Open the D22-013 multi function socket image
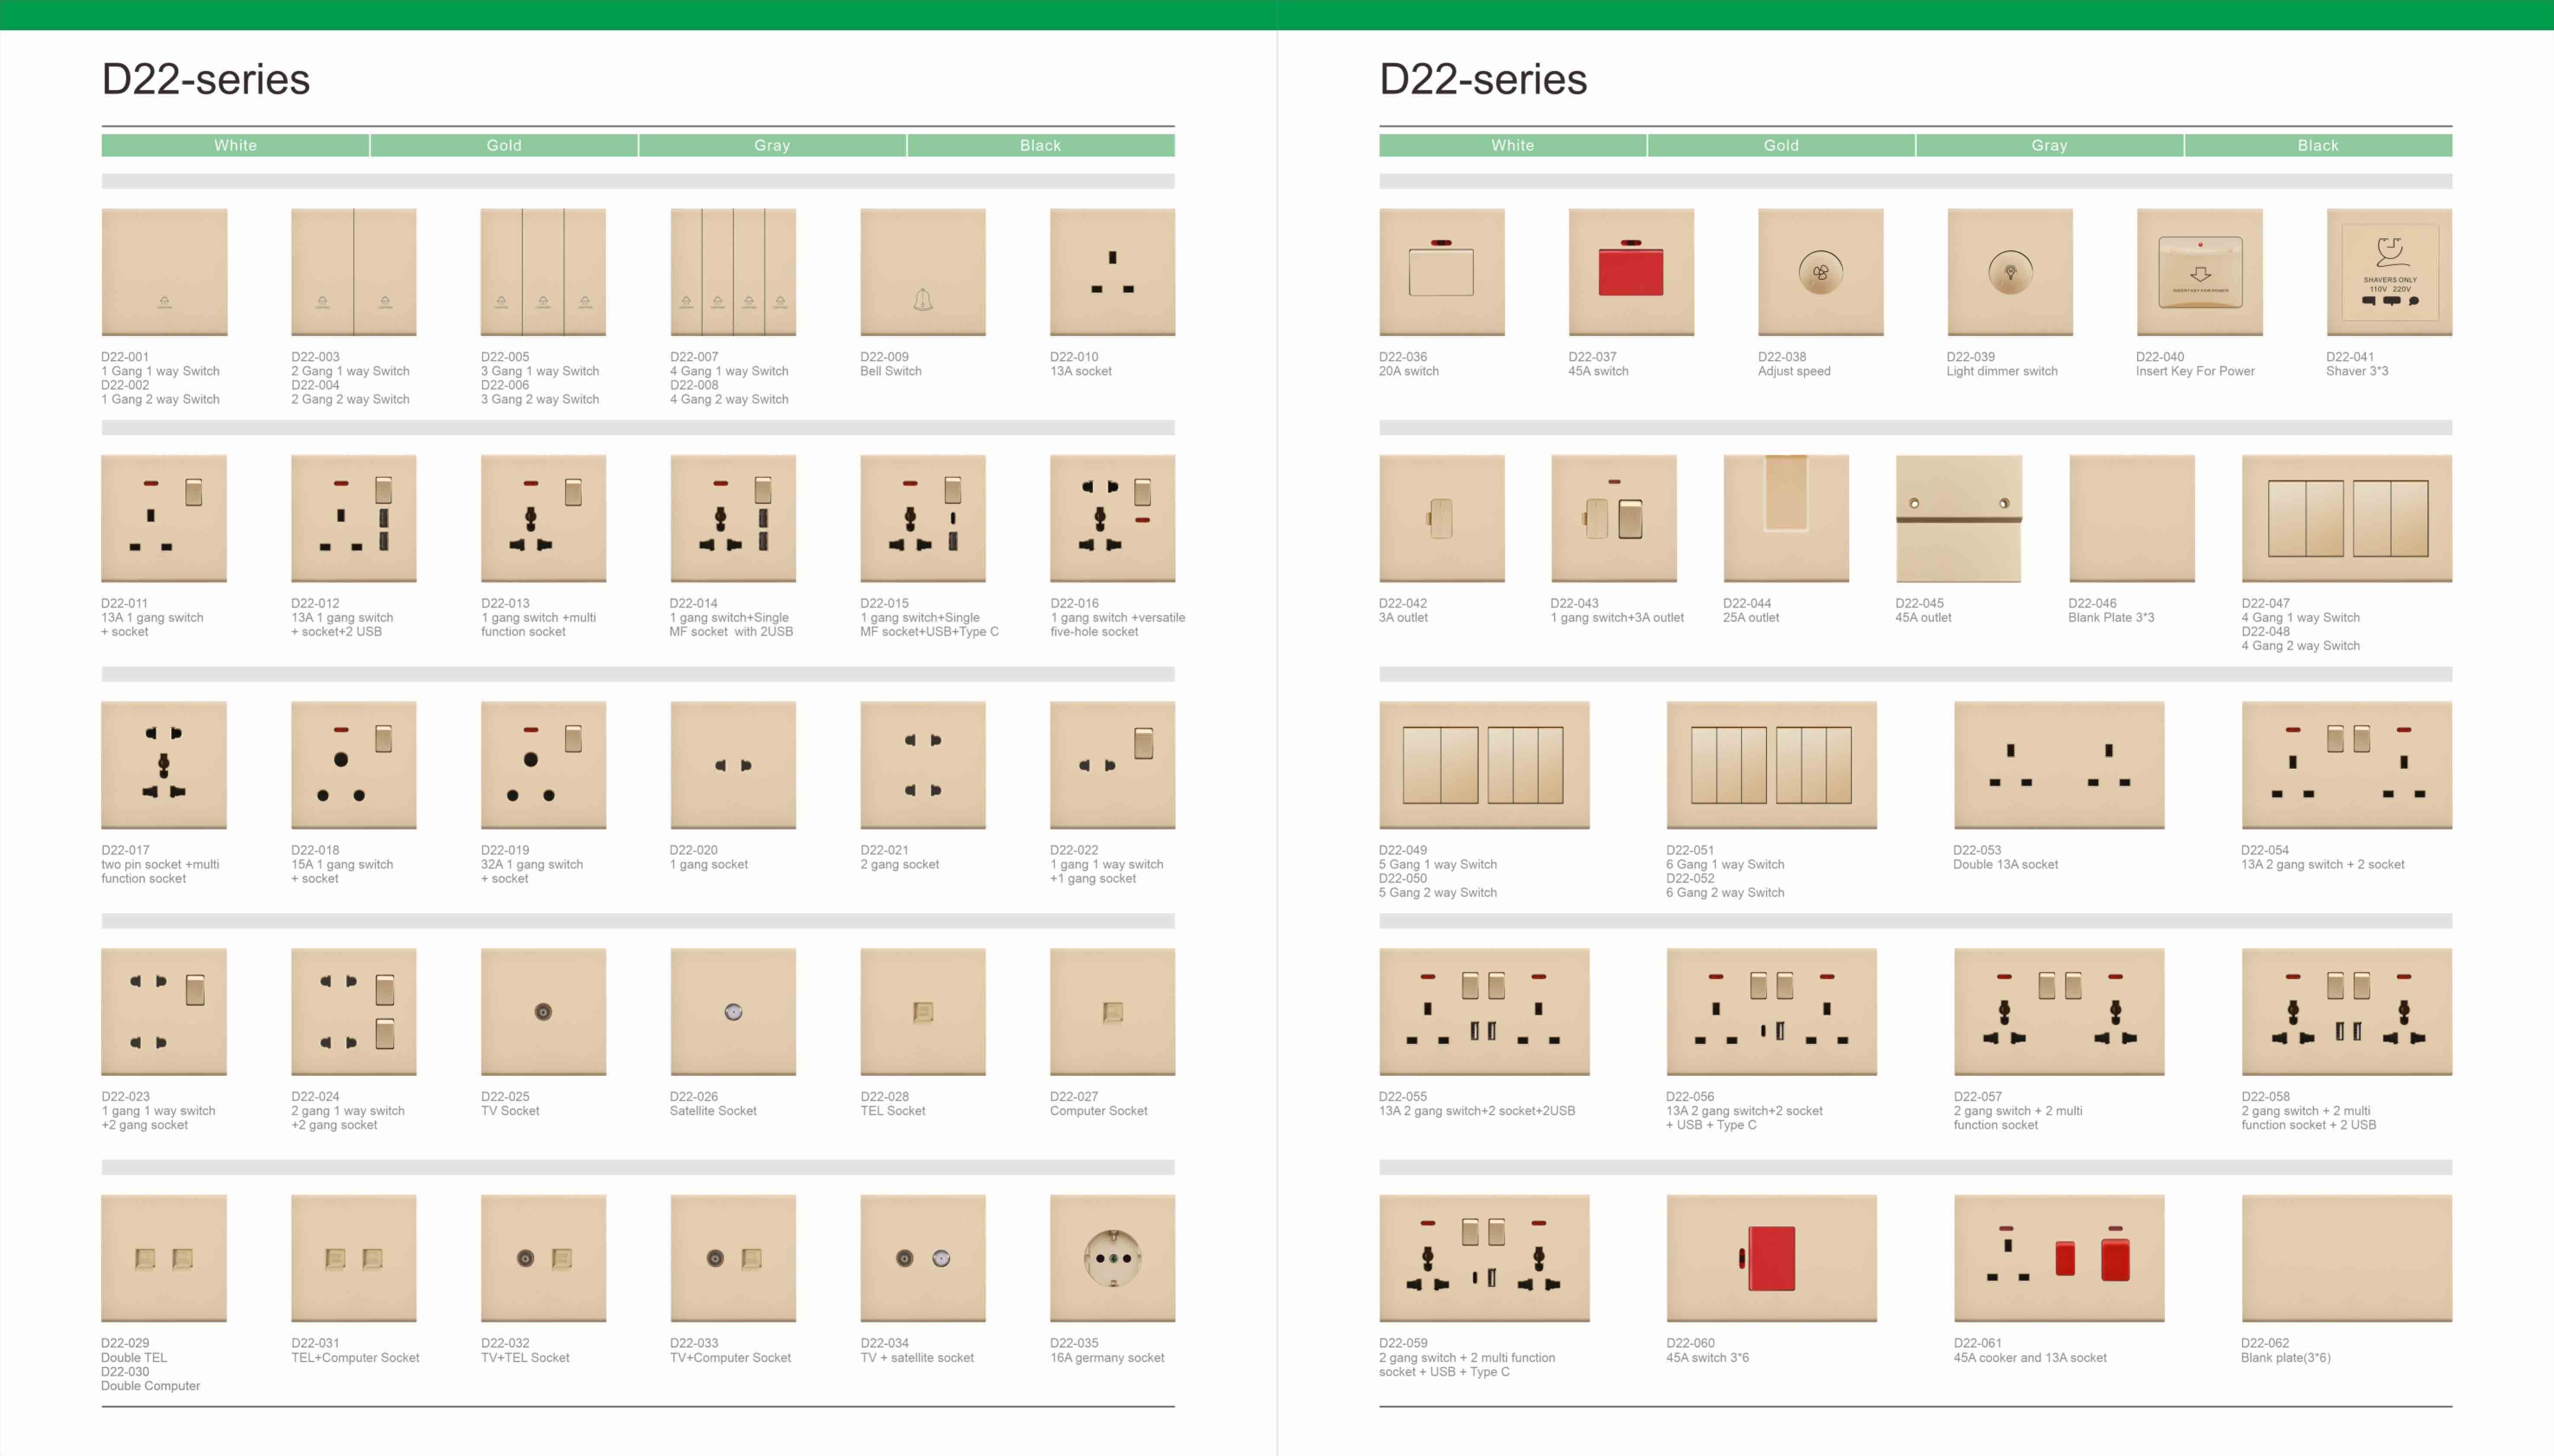The image size is (2554, 1456). [543, 518]
